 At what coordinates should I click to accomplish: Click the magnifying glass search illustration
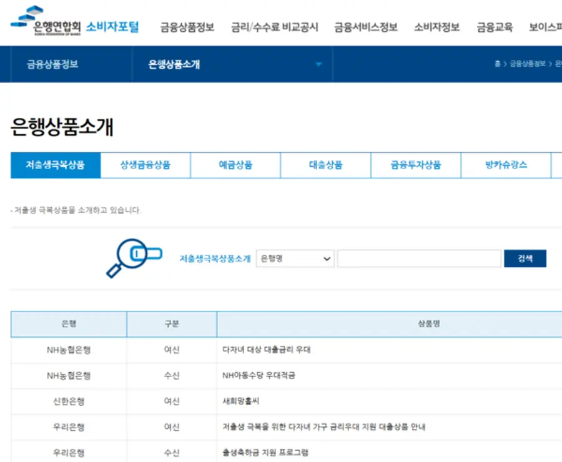coord(134,257)
